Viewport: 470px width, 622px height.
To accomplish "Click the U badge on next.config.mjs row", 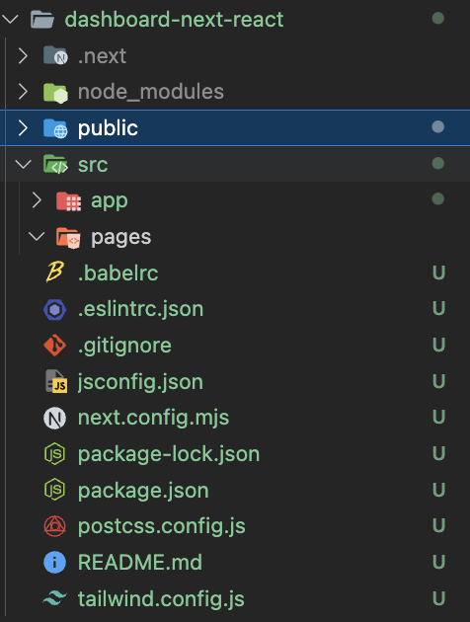I will [x=438, y=418].
